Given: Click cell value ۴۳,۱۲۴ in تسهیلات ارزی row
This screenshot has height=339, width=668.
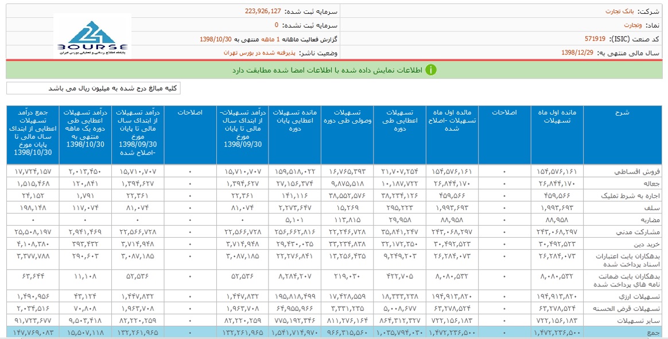Looking at the screenshot, I should pos(85,297).
